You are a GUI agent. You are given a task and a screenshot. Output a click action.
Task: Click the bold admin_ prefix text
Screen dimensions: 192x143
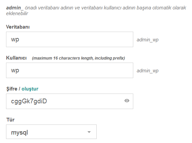15,8
